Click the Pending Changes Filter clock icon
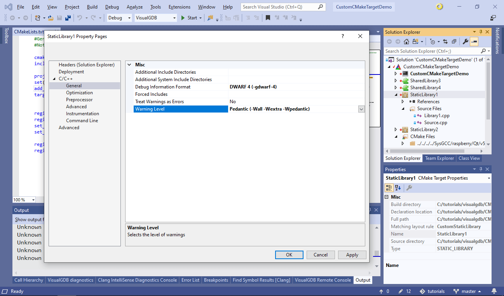 432,42
